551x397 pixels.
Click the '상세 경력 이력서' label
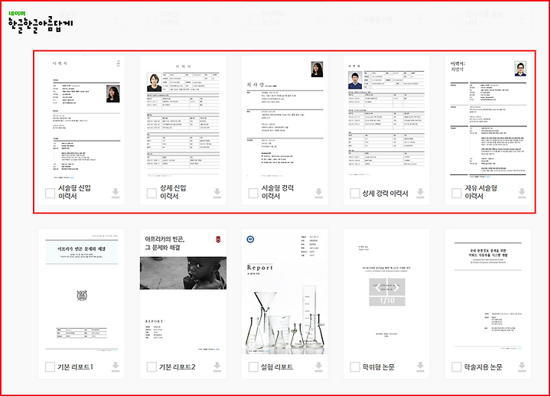pyautogui.click(x=385, y=194)
